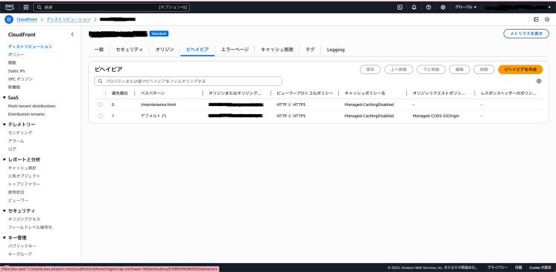Image resolution: width=556 pixels, height=272 pixels.
Task: Click the 保存 button
Action: pos(370,70)
